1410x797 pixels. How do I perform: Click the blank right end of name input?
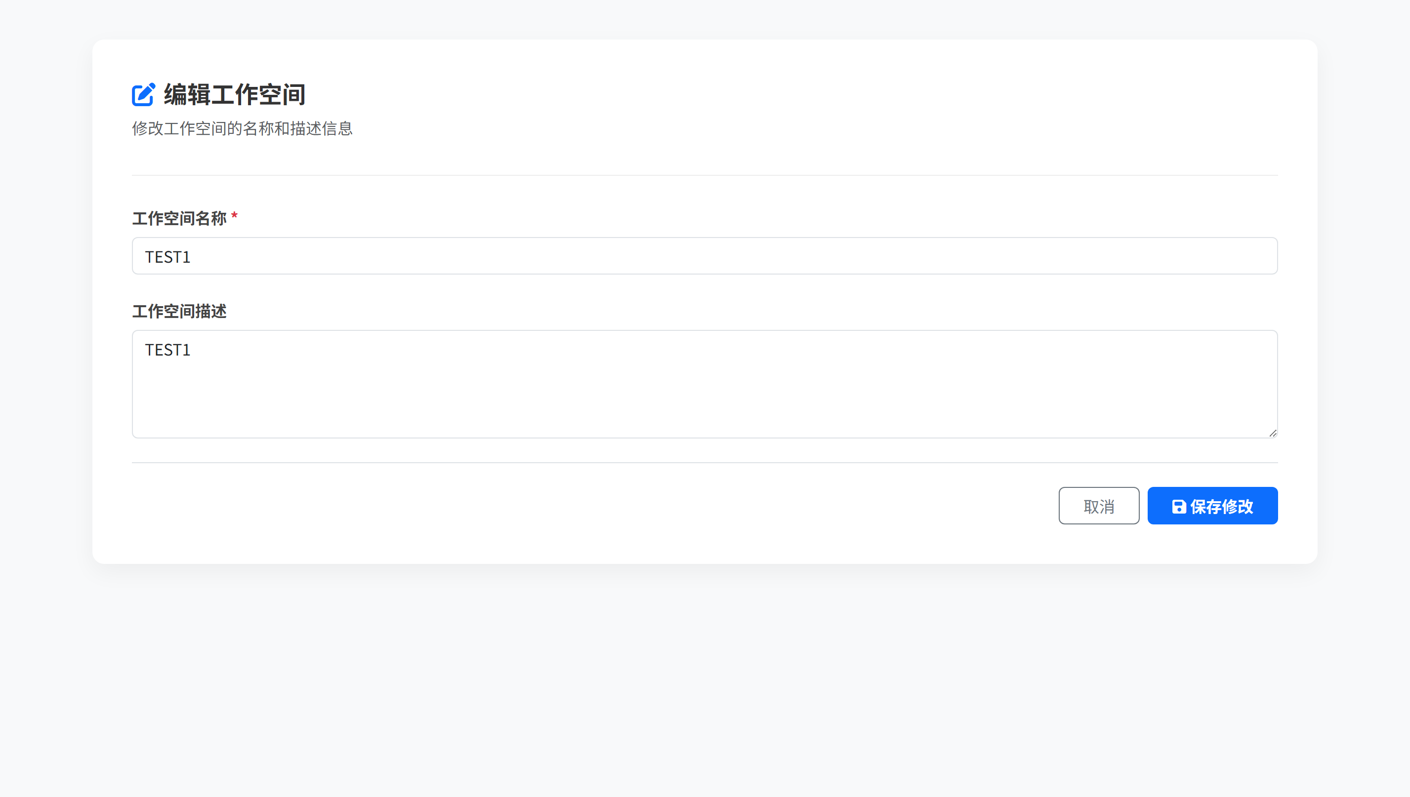click(x=1204, y=256)
